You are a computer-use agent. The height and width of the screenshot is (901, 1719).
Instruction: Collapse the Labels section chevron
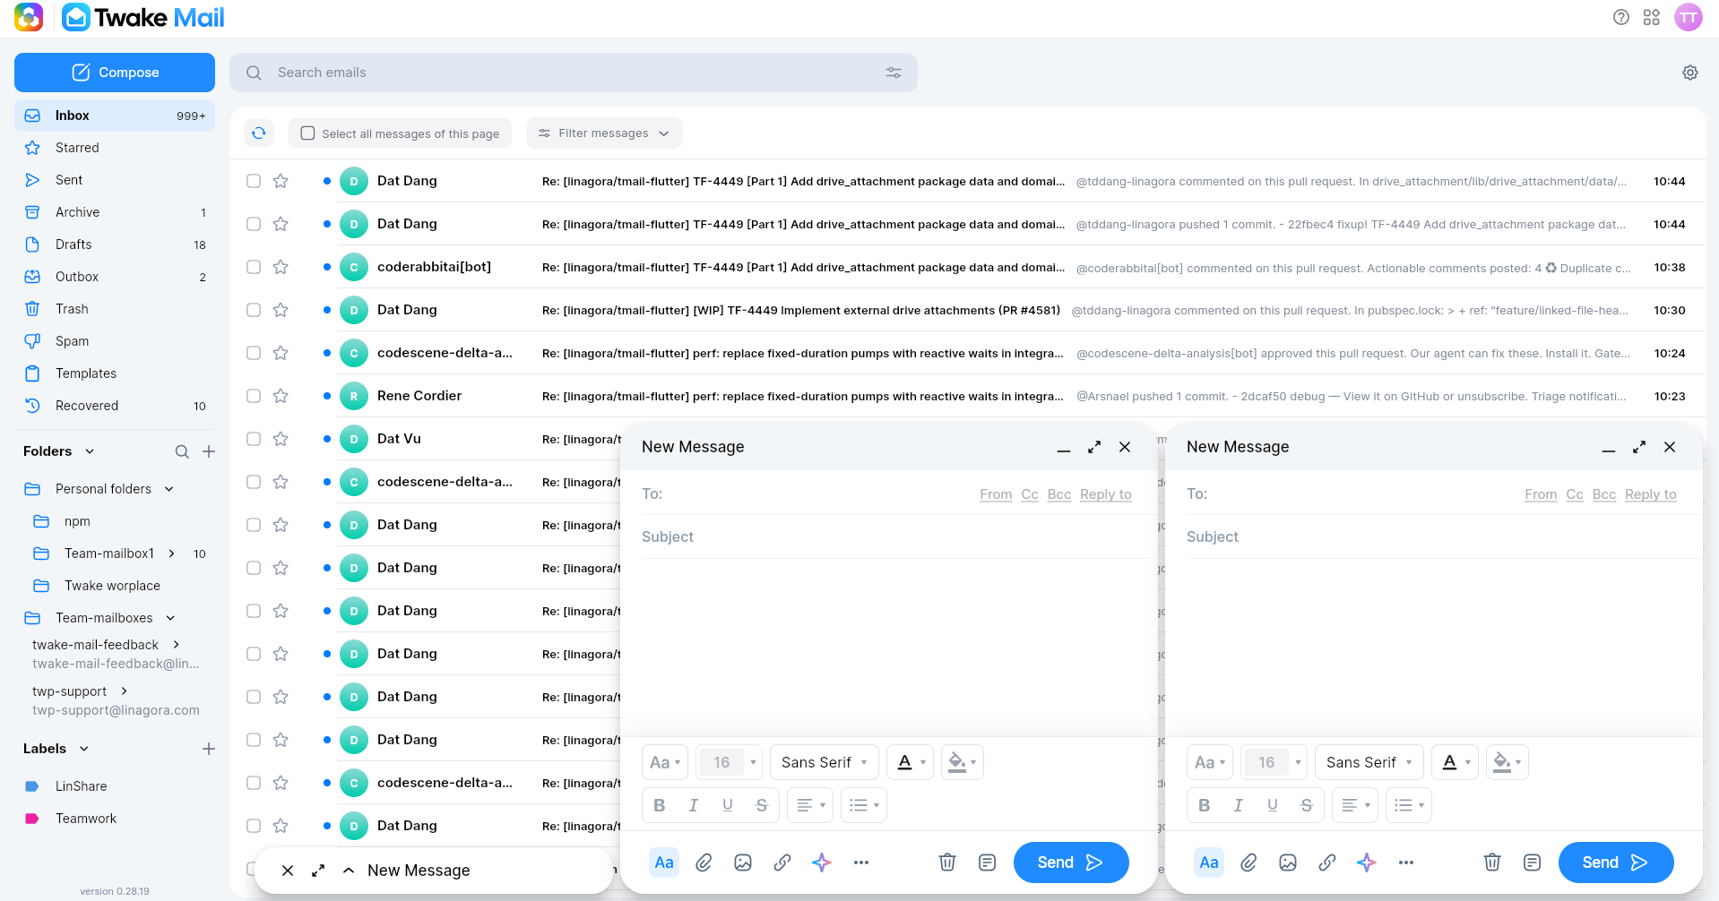[84, 749]
